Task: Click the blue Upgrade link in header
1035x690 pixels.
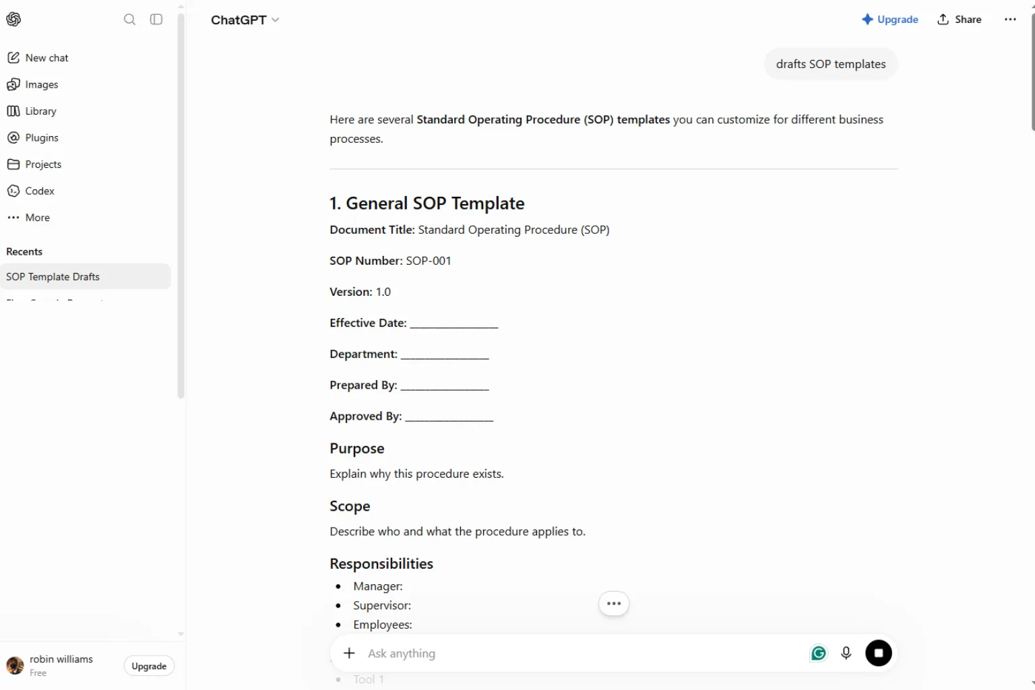Action: pyautogui.click(x=889, y=20)
